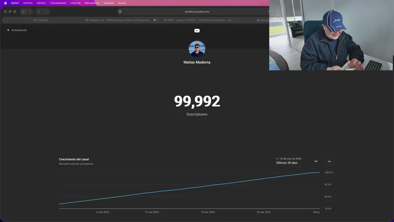Open the Apple menu

pyautogui.click(x=5, y=3)
